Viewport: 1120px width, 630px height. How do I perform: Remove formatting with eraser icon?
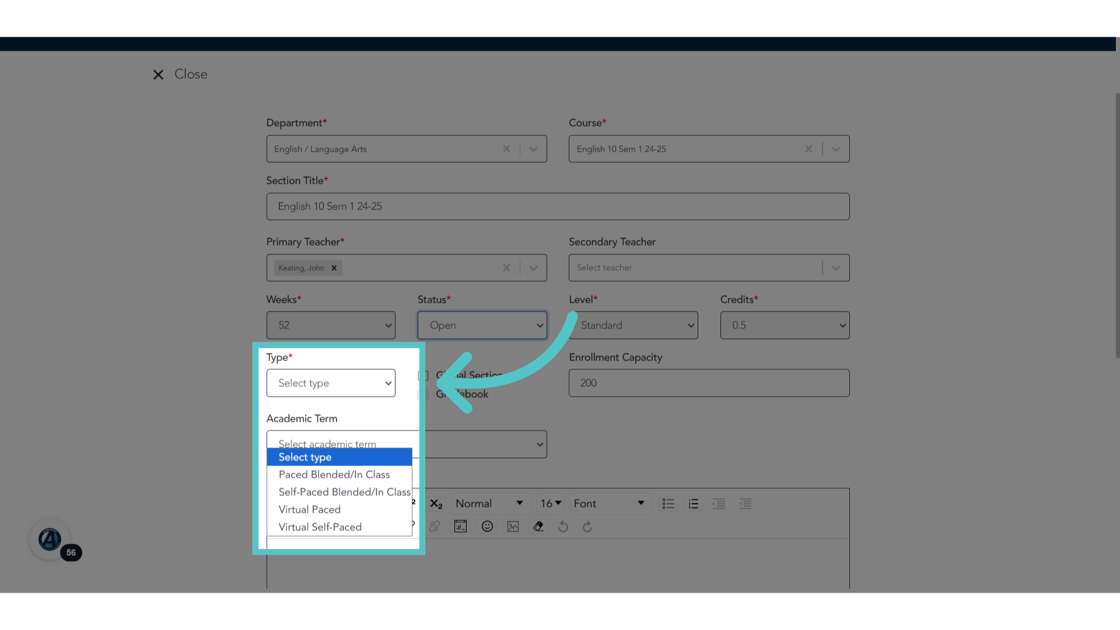click(x=538, y=527)
